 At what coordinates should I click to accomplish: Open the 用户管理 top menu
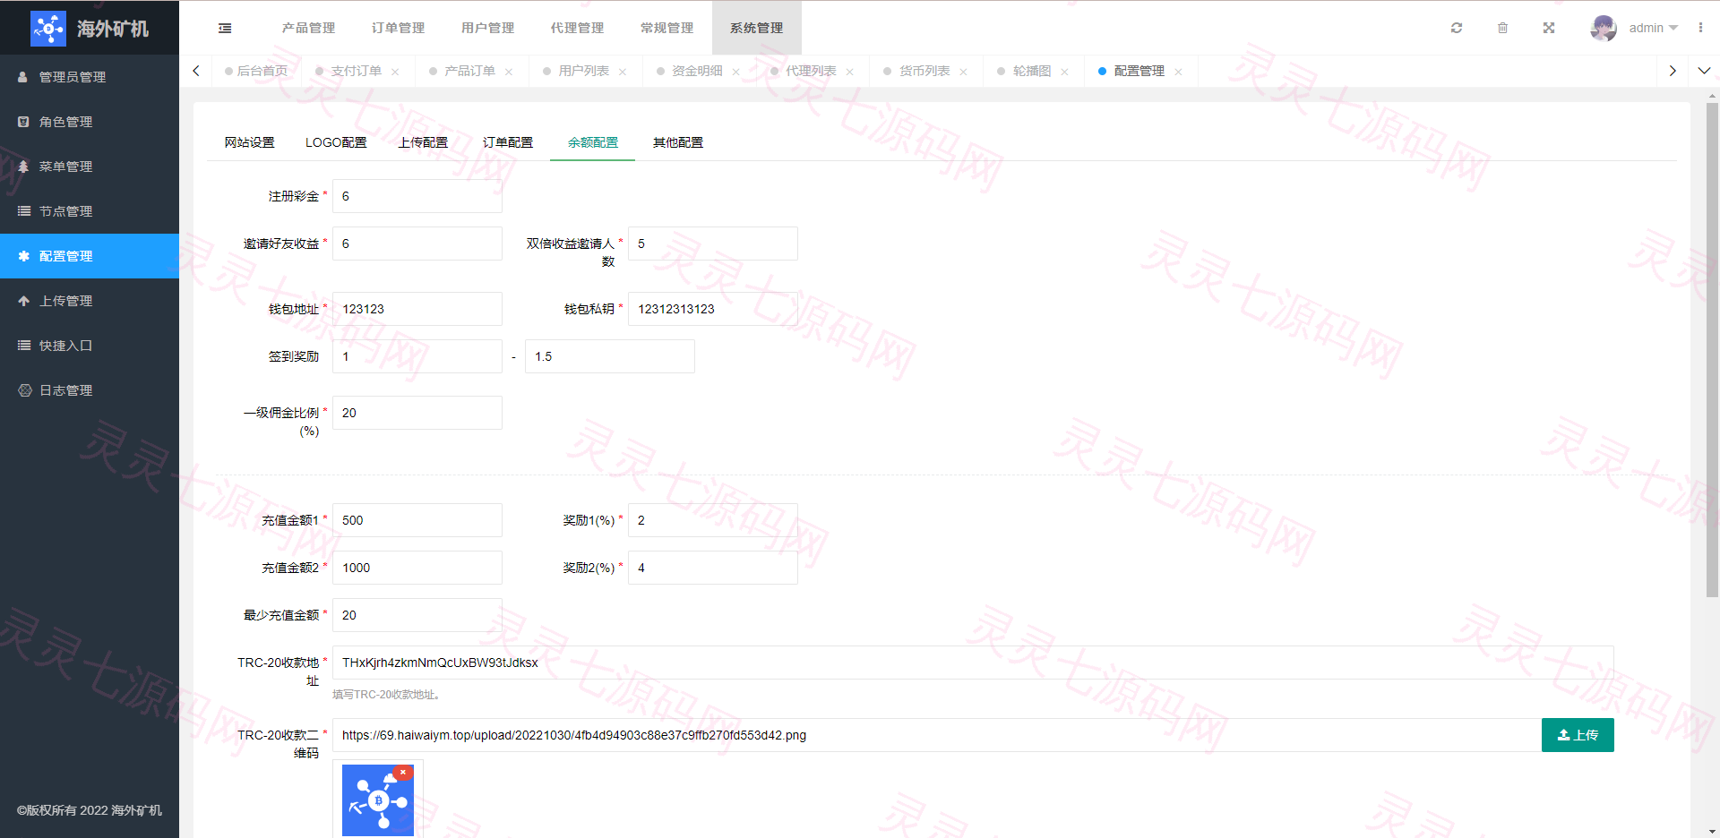(x=488, y=28)
